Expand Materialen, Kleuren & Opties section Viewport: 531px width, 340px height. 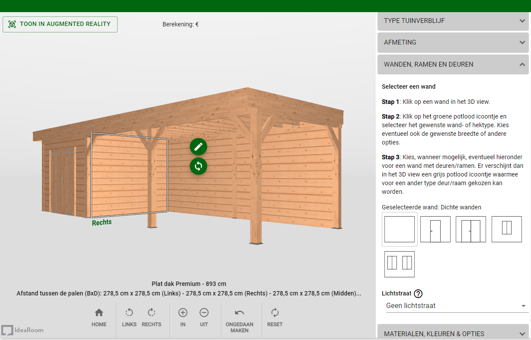click(453, 333)
